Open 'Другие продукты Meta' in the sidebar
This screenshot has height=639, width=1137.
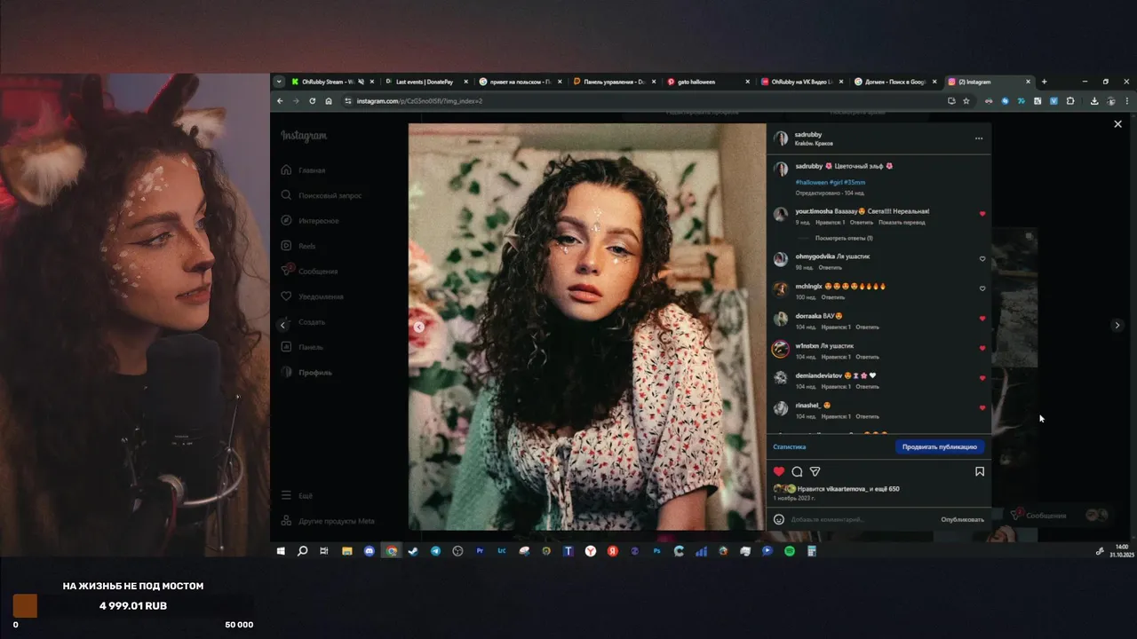(327, 521)
